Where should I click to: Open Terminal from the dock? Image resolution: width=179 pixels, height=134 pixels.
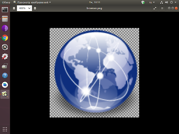[5, 9]
